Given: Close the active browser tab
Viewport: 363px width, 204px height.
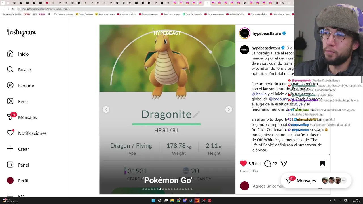Looking at the screenshot, I should click(x=208, y=3).
